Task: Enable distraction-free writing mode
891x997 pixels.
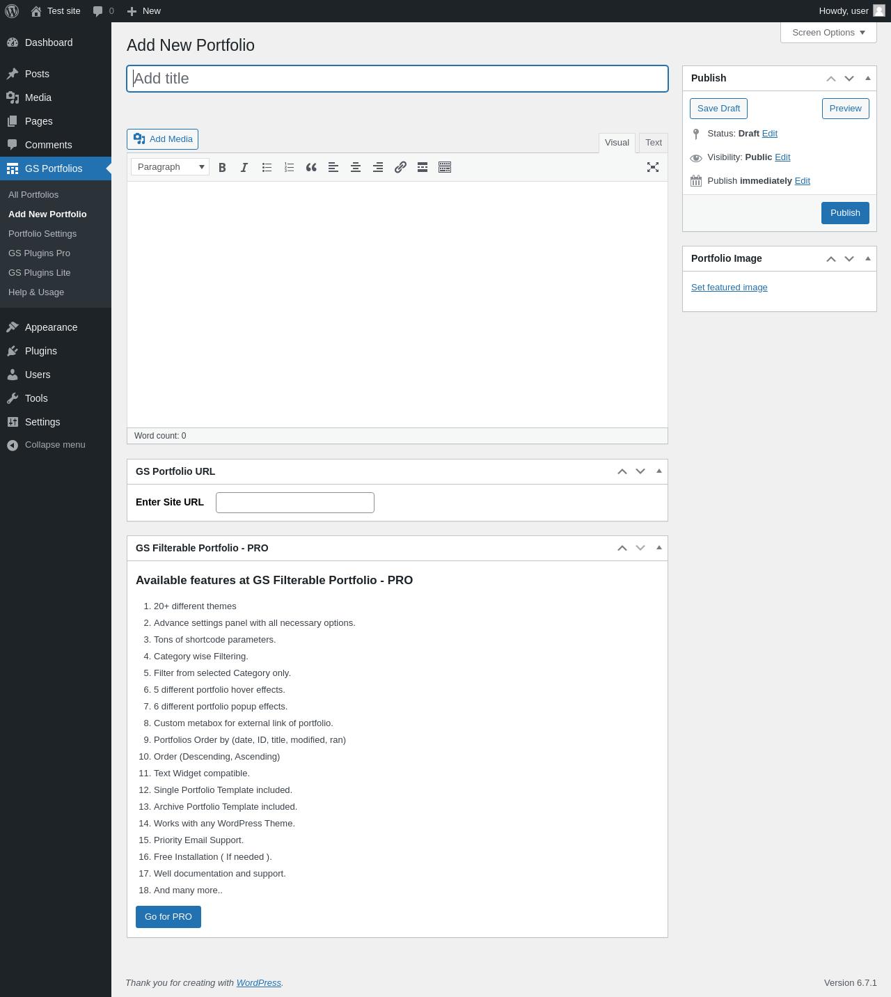Action: (x=653, y=167)
